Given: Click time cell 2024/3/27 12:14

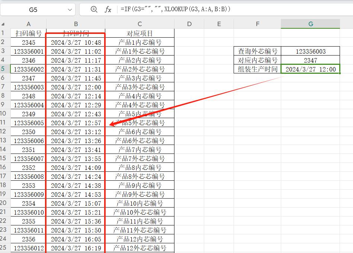Looking at the screenshot, I should pyautogui.click(x=76, y=96).
